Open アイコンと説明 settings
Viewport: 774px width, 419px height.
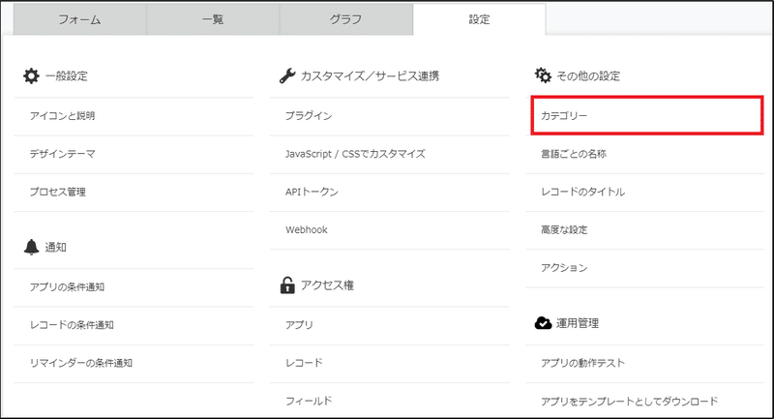(134, 116)
